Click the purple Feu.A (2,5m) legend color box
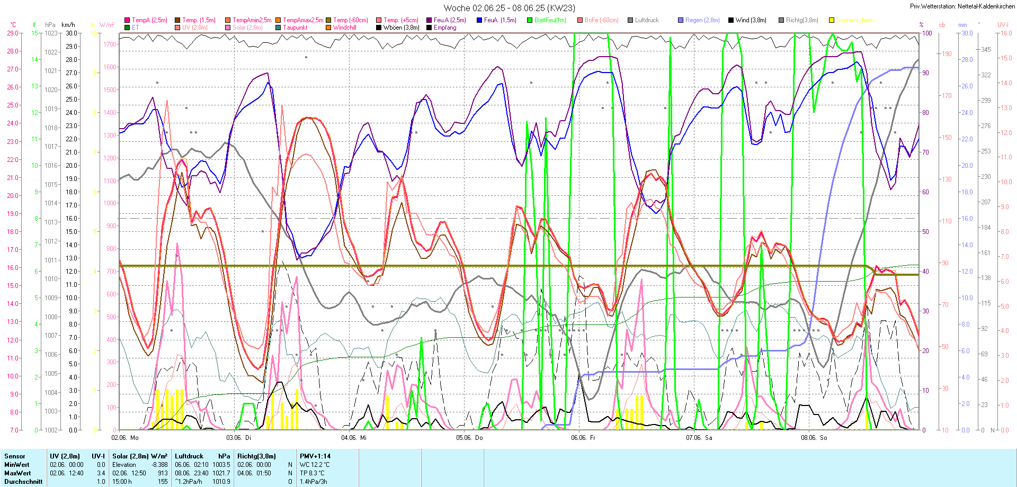Viewport: 1017px width, 487px height. [x=429, y=20]
